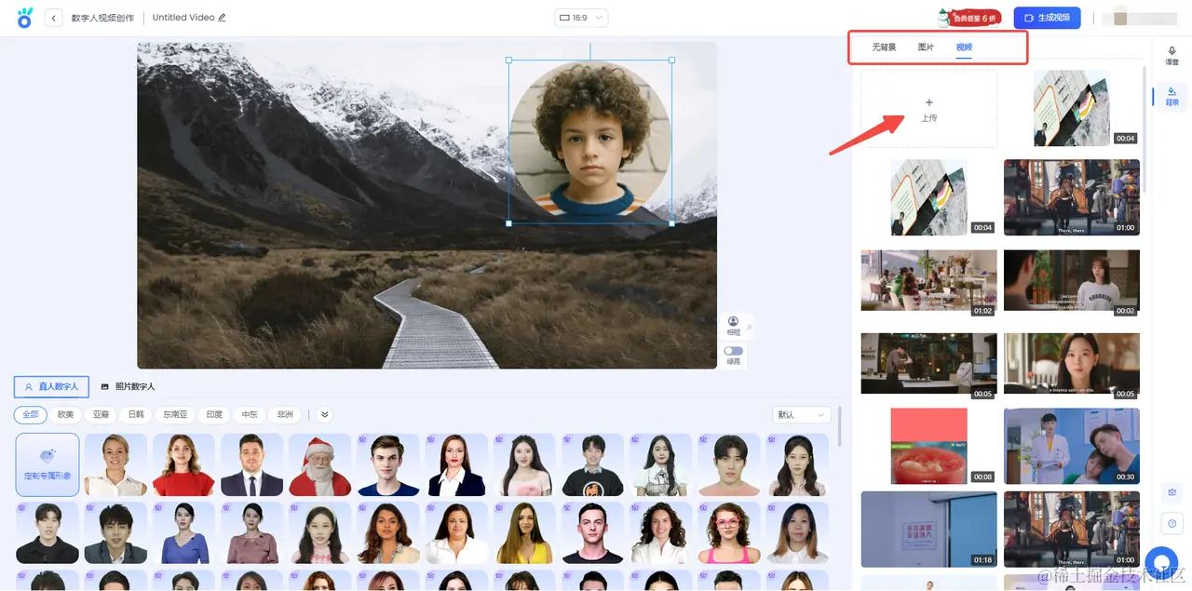The image size is (1192, 591).
Task: Select the 真人数字人 tab
Action: tap(52, 386)
